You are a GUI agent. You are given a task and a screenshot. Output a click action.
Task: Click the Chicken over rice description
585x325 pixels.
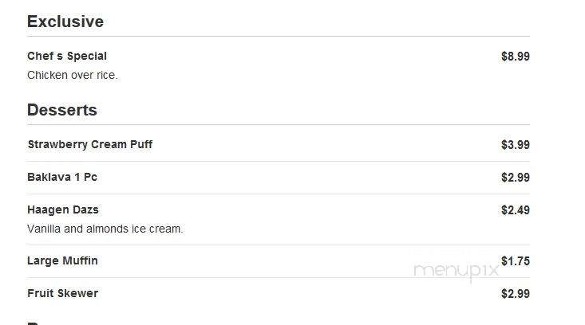(x=73, y=75)
